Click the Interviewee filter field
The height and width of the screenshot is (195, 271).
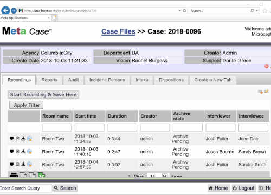(x=253, y=127)
